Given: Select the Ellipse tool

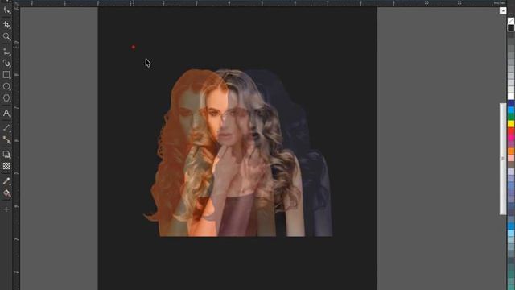Looking at the screenshot, I should point(6,86).
